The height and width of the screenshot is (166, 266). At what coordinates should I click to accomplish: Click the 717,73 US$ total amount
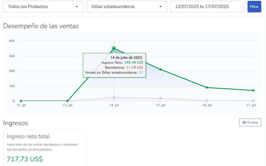coord(25,159)
